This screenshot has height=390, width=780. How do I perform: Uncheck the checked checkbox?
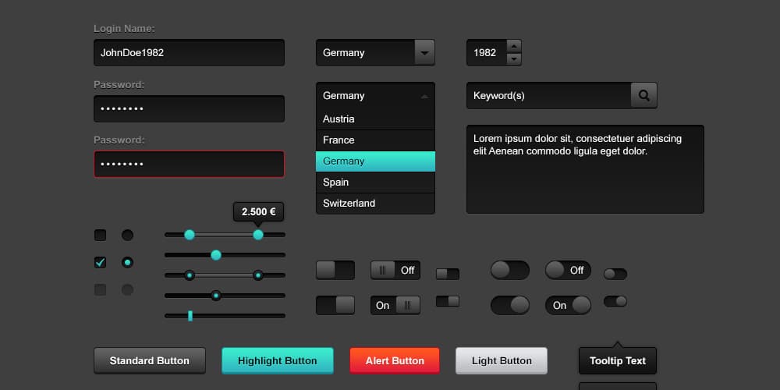point(101,263)
